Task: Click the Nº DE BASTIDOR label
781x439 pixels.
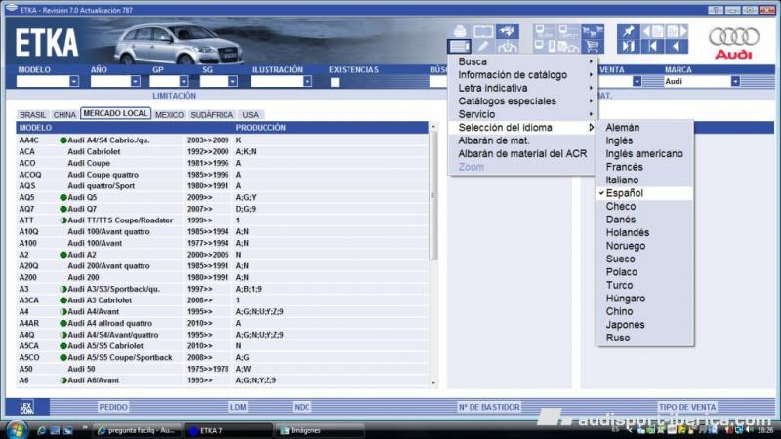Action: coord(489,407)
